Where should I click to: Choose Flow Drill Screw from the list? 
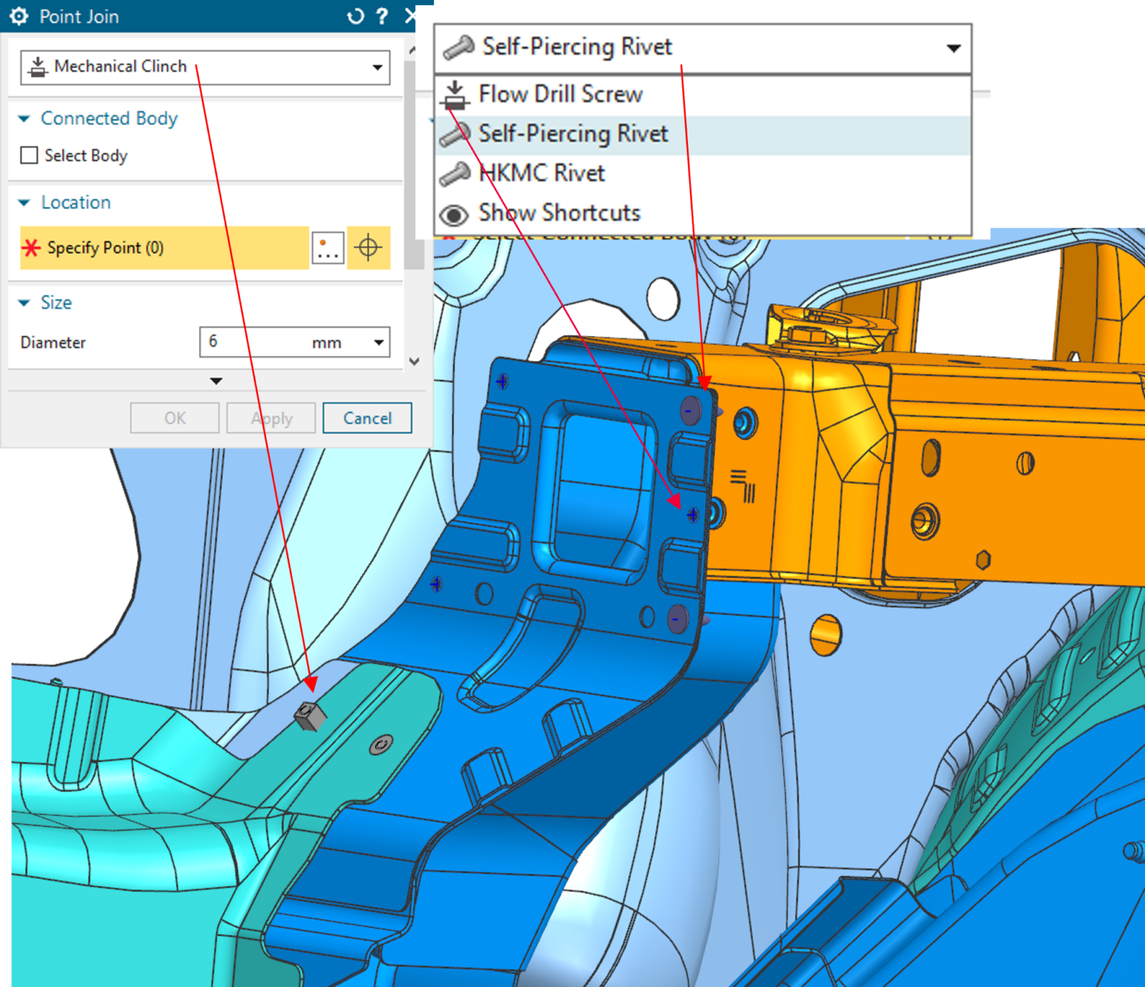coord(560,94)
